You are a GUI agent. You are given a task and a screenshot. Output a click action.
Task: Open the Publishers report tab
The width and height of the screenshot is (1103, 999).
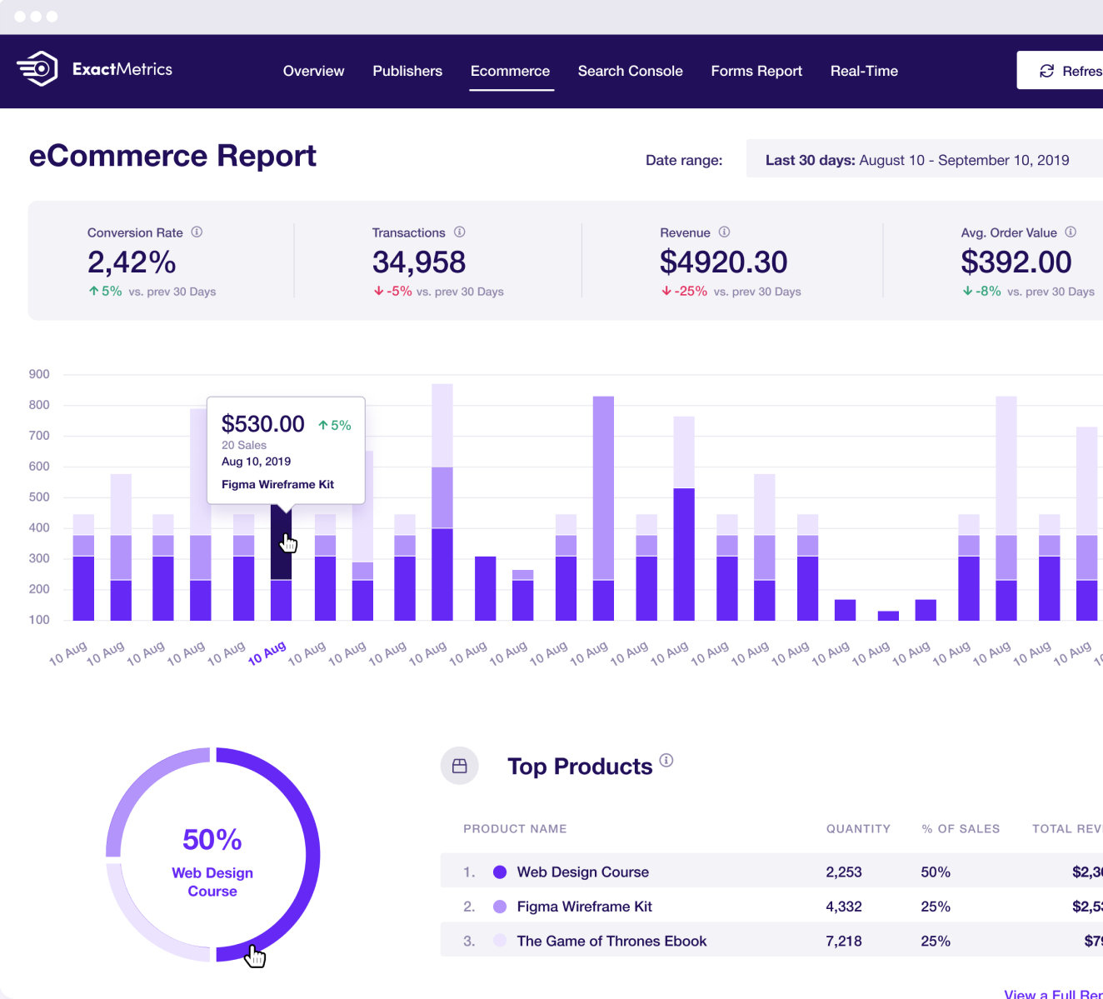click(x=407, y=71)
